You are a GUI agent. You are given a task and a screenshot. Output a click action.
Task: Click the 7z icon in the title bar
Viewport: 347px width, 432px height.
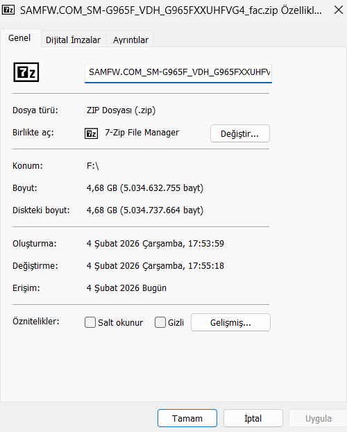pos(8,10)
